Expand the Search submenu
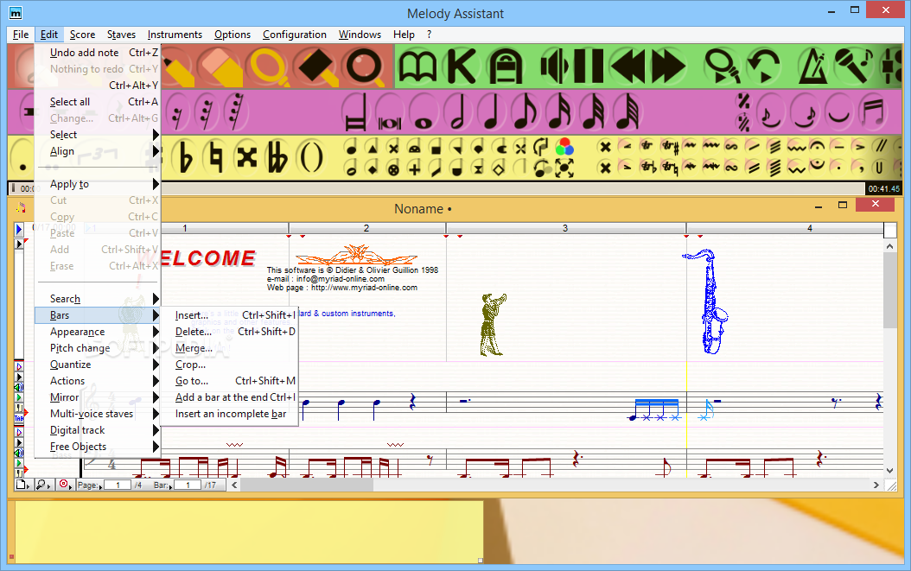The image size is (911, 571). coord(98,299)
